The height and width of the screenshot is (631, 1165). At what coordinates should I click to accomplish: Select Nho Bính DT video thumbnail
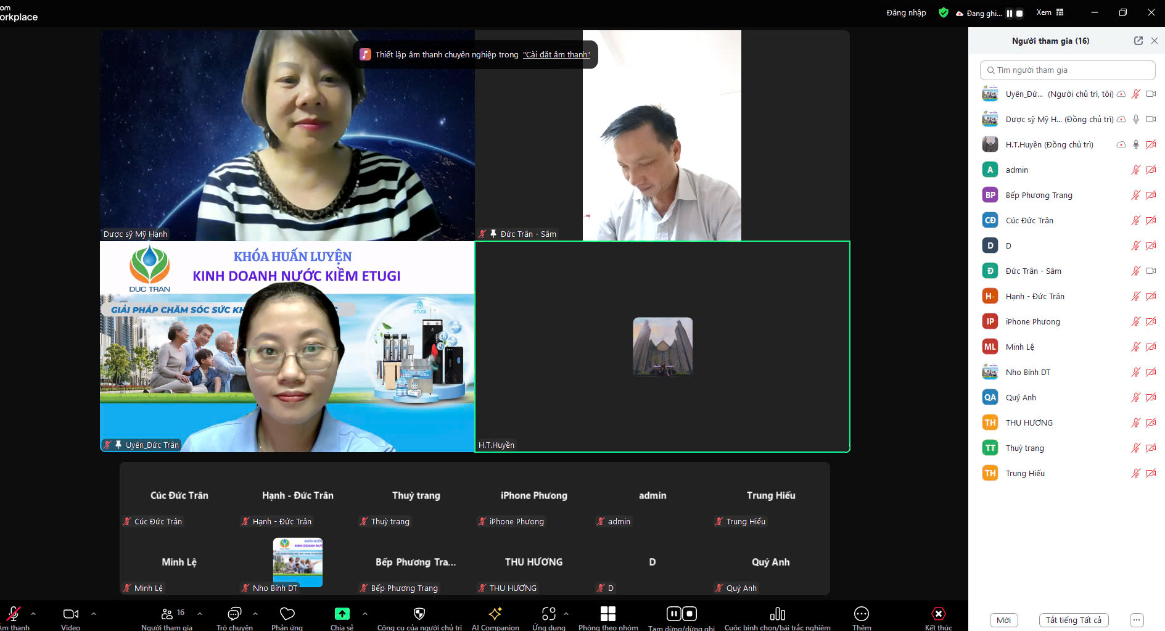pyautogui.click(x=298, y=562)
